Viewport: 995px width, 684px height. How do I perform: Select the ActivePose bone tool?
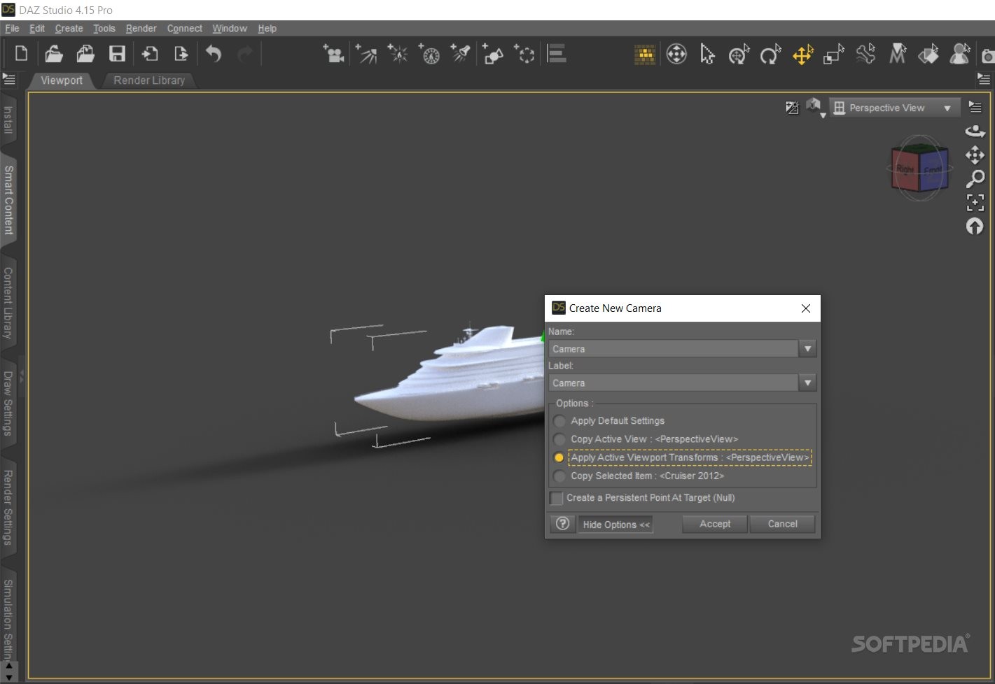click(865, 54)
